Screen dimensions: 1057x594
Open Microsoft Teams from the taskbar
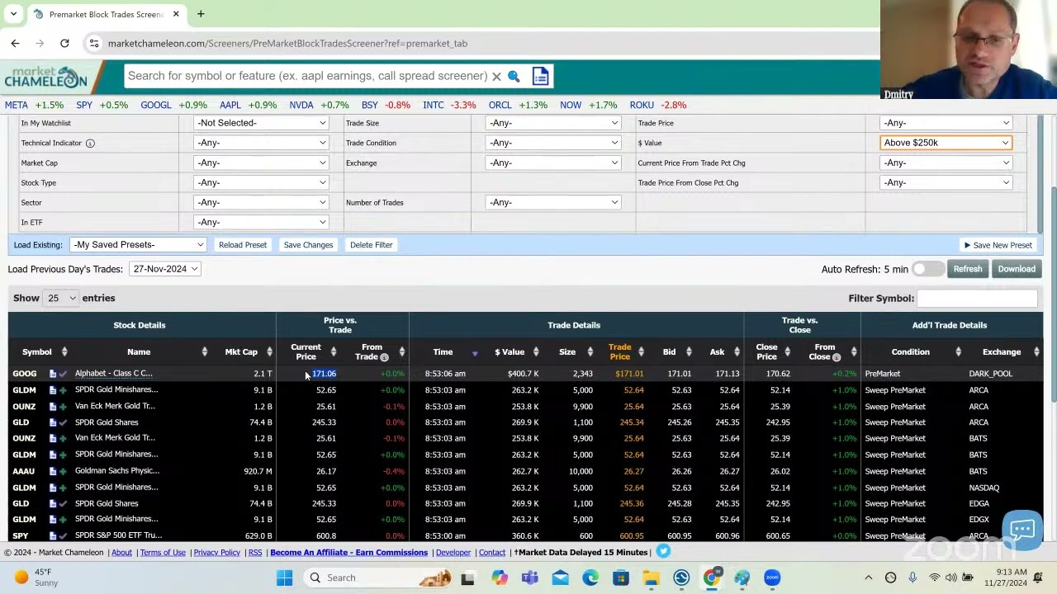pos(529,577)
